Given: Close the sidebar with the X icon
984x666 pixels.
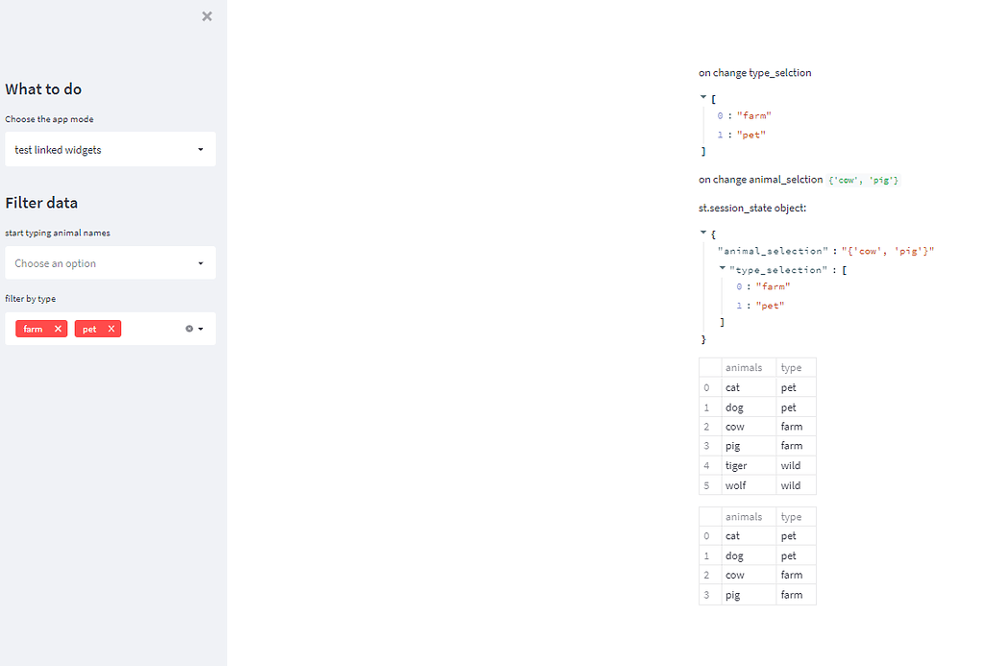Looking at the screenshot, I should [207, 16].
